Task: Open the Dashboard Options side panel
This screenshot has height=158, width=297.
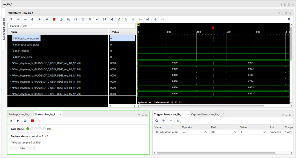Action: point(4,29)
